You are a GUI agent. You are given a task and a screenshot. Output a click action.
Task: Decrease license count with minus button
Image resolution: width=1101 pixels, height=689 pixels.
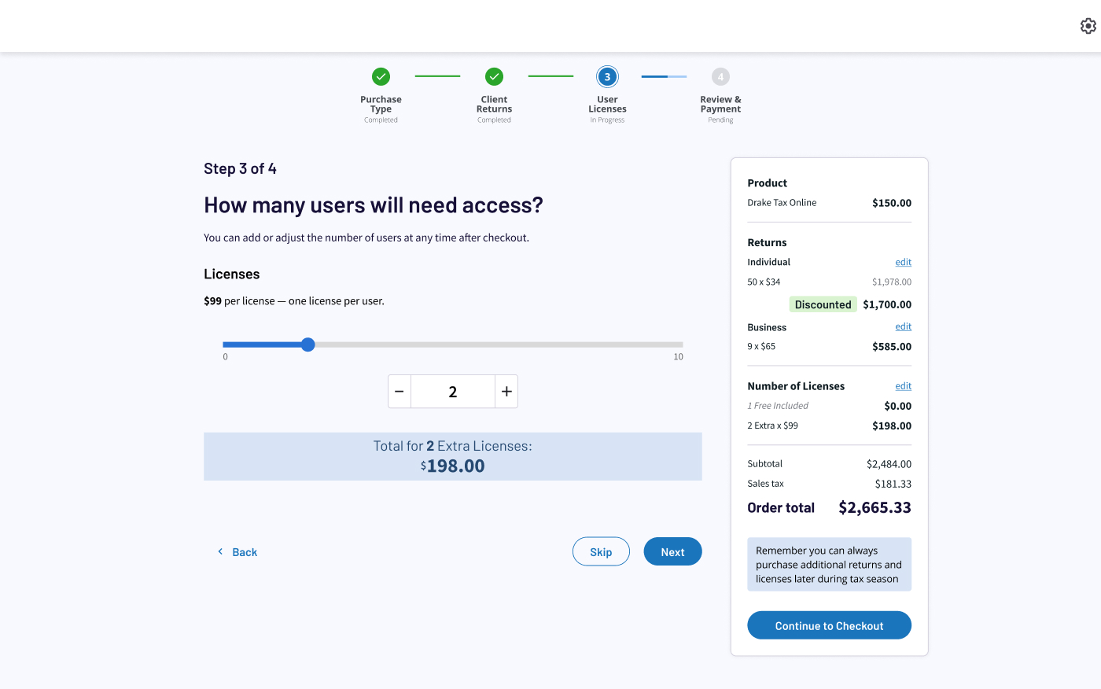pos(400,392)
